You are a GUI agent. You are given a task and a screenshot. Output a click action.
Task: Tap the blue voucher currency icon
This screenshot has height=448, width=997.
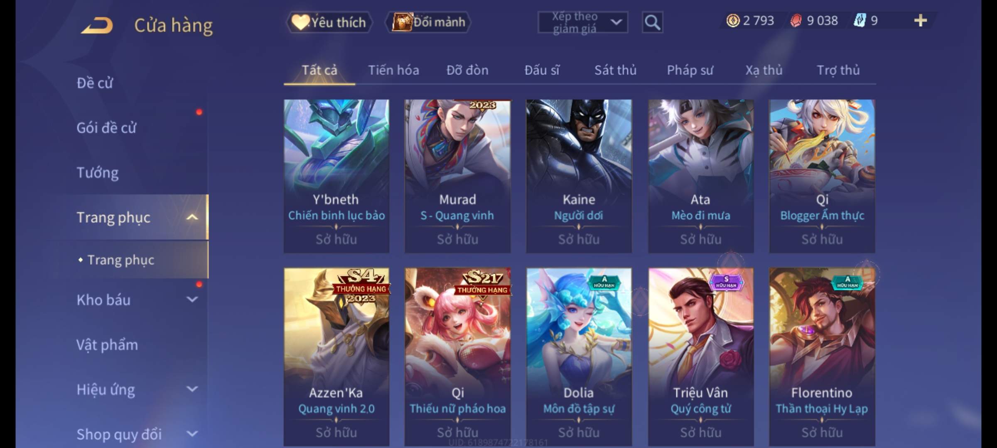[860, 20]
